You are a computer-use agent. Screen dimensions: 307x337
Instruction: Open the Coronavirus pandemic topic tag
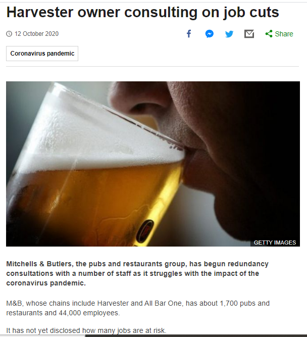pyautogui.click(x=42, y=54)
